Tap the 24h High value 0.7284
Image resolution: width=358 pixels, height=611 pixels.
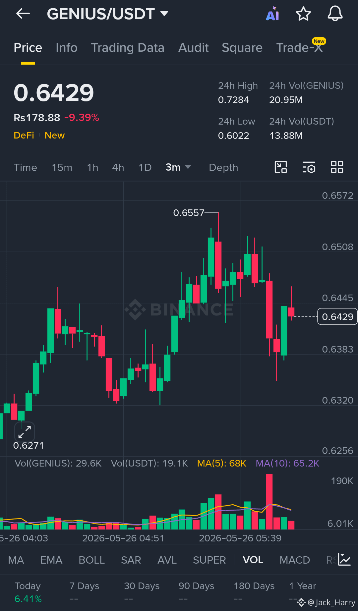coord(233,100)
